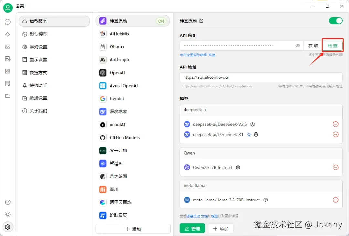
Task: Click the settings gear icon in sidebar
Action: (8, 227)
